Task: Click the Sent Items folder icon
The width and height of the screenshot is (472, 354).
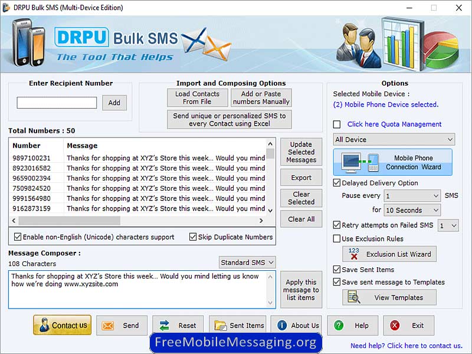Action: point(221,326)
